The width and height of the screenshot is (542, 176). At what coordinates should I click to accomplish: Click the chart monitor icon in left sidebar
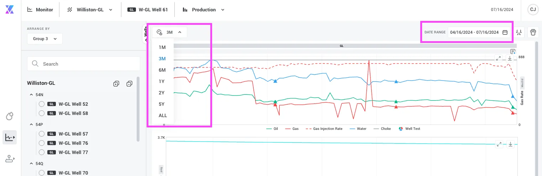(10, 137)
